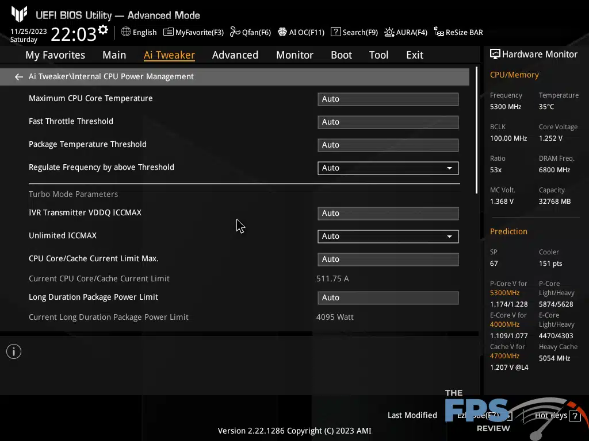Click Maximum CPU Core Temperature field

pos(388,99)
